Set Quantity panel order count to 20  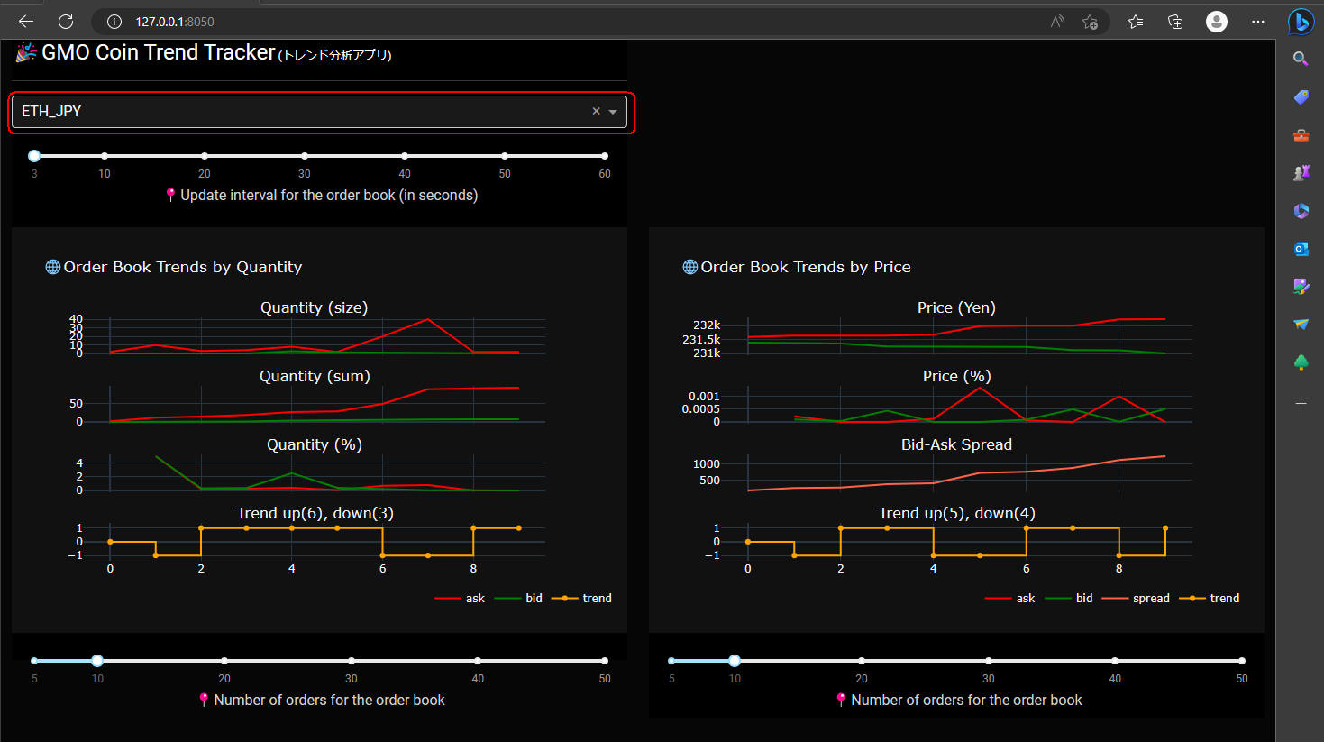pyautogui.click(x=224, y=661)
